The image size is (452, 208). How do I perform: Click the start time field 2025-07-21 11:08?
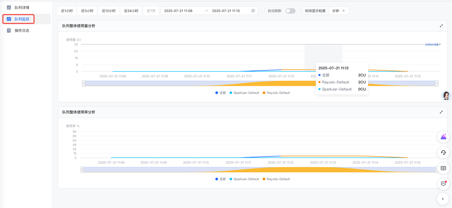(x=178, y=11)
